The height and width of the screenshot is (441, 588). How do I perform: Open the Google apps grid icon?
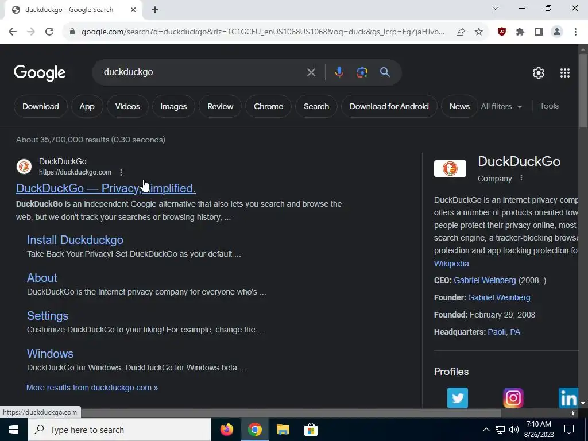click(x=565, y=73)
